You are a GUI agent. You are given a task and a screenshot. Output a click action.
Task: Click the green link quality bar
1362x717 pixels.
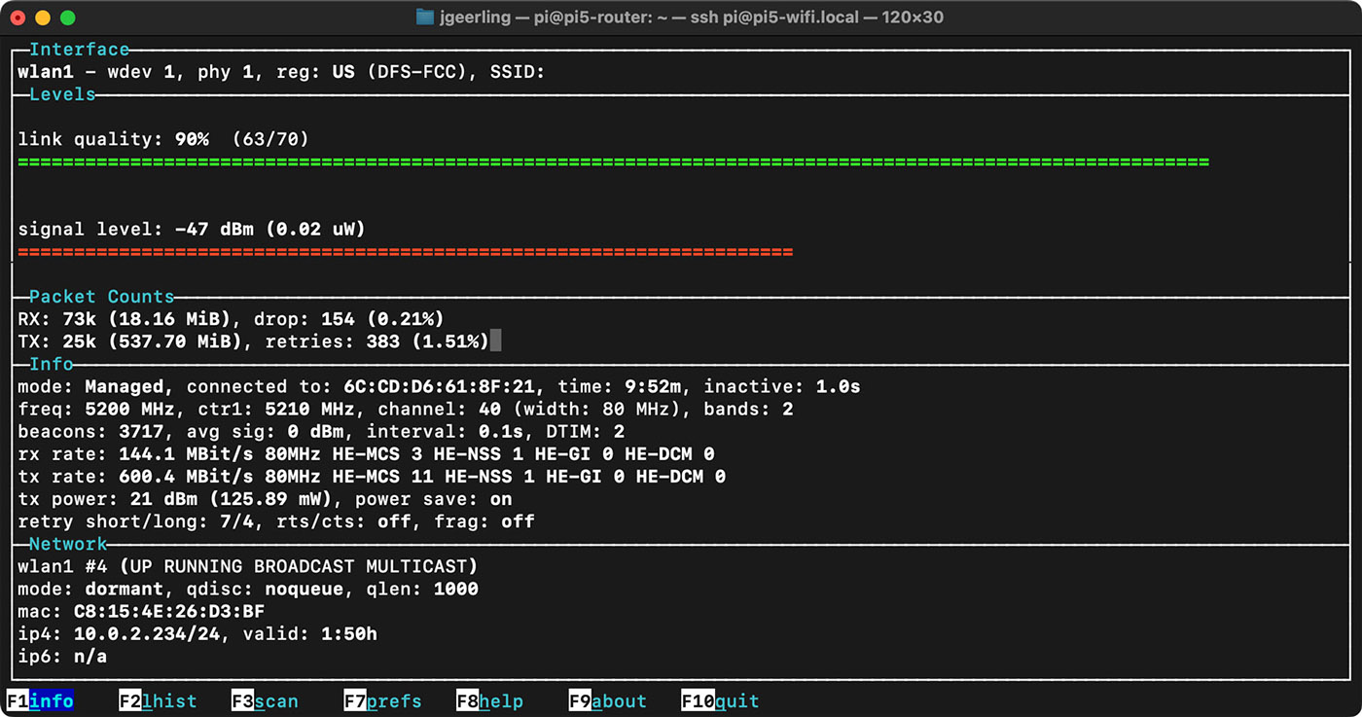click(614, 162)
